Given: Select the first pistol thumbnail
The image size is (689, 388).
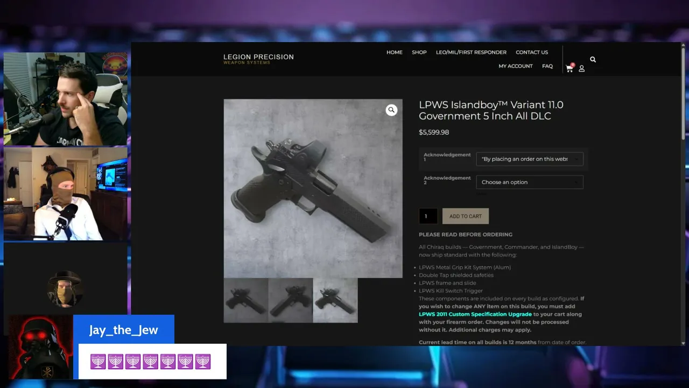Looking at the screenshot, I should coord(246,300).
